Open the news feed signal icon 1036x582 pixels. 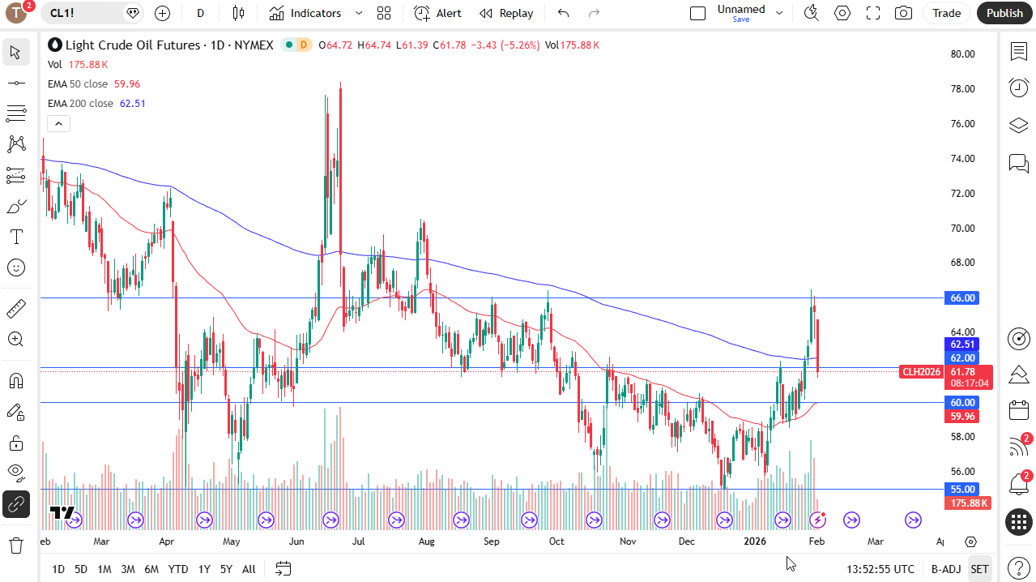pos(1018,447)
